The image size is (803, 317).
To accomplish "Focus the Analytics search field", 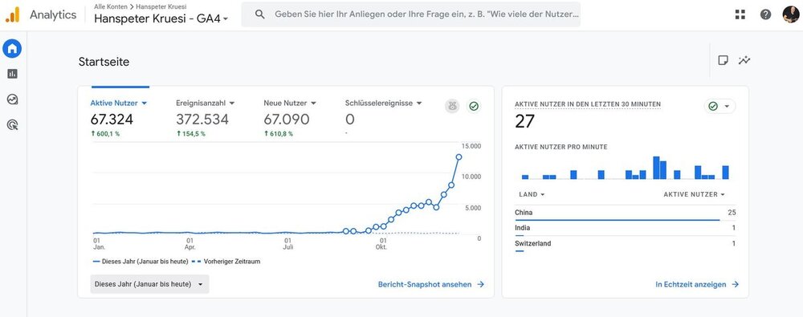I will (x=410, y=14).
